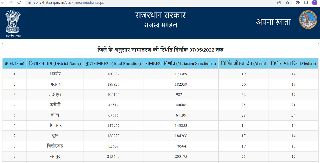
Task: Click the Mutation Sanctioned column header
Action: pos(181,63)
